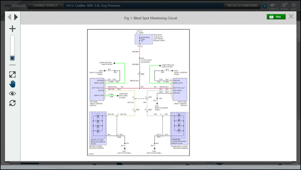The width and height of the screenshot is (301, 170).
Task: Click the Rear Body Fuse Block component
Action: point(144,39)
